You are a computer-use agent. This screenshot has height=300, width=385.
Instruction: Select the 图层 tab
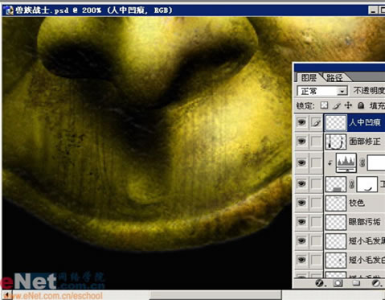309,78
